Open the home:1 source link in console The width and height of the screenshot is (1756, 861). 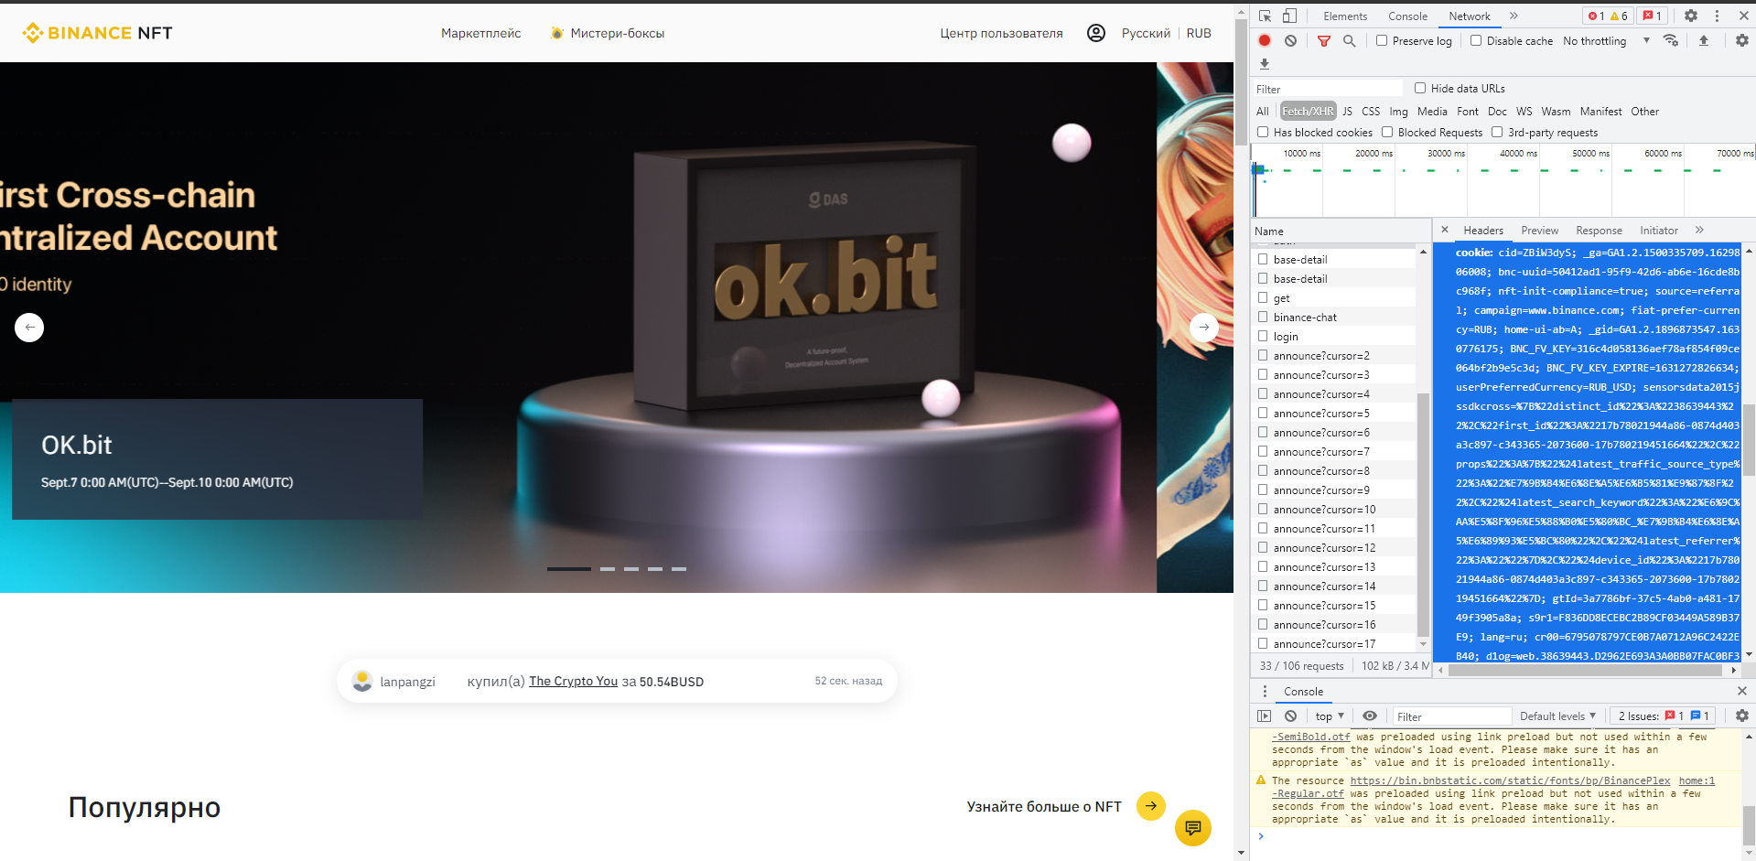point(1697,780)
